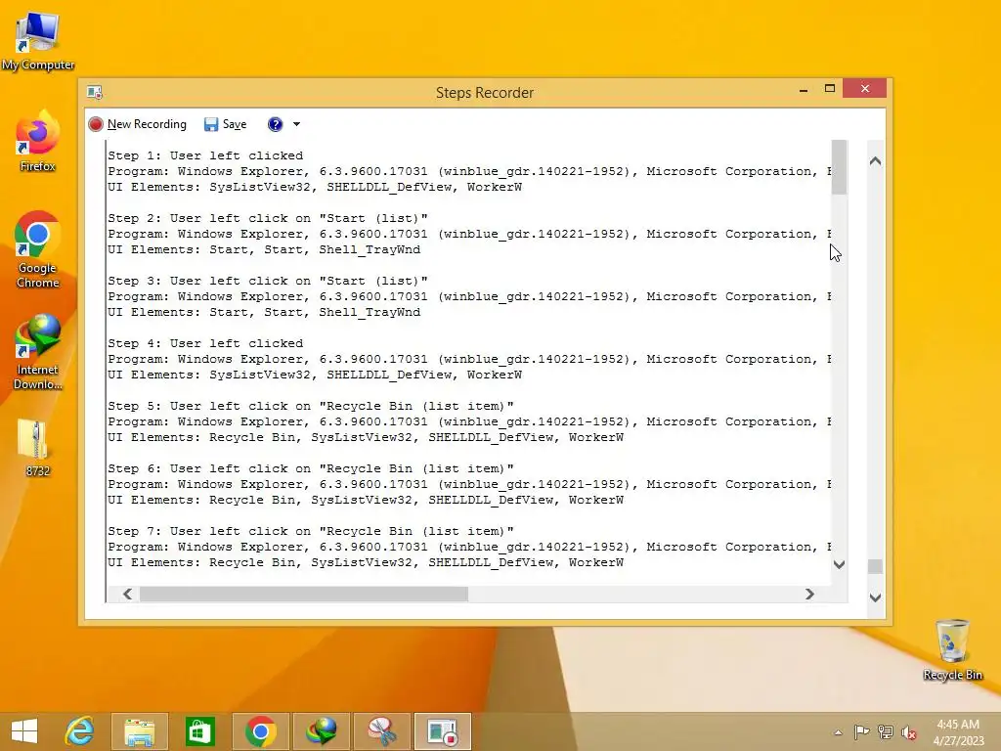Screen dimensions: 1001x751
Task: Click the inner text box scroll down arrow
Action: (840, 564)
